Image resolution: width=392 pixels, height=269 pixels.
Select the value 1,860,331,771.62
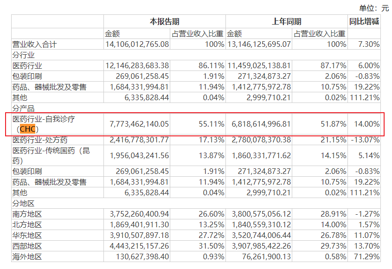(261, 155)
